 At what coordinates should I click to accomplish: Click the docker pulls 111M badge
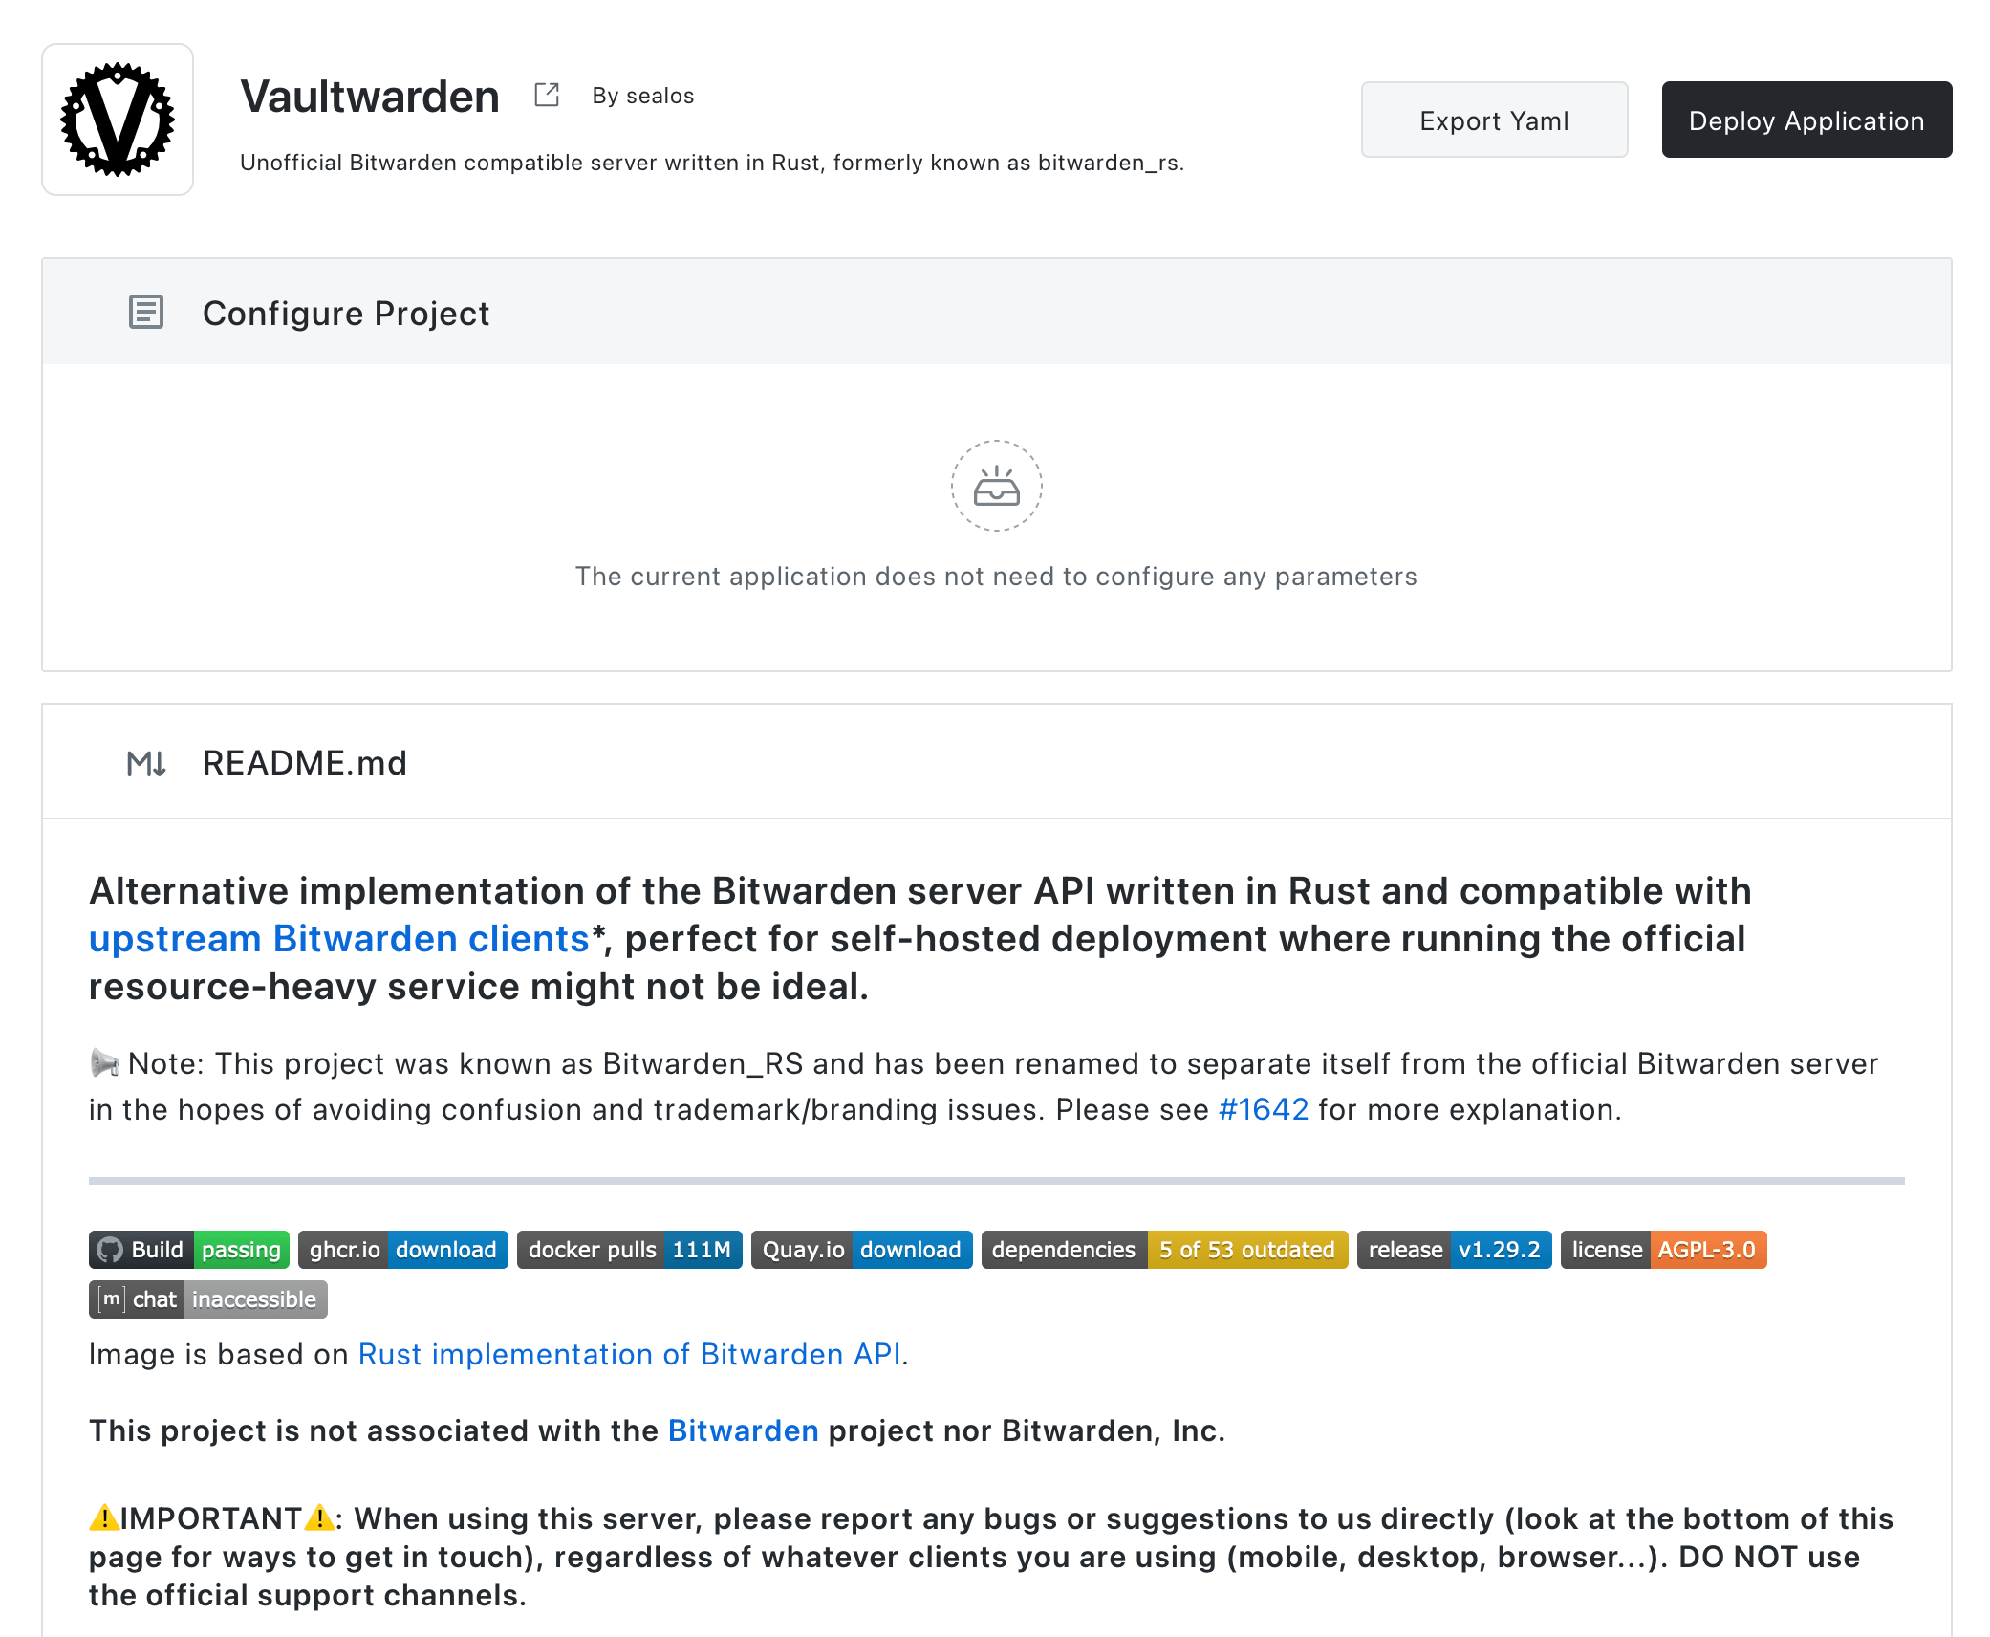pos(629,1250)
